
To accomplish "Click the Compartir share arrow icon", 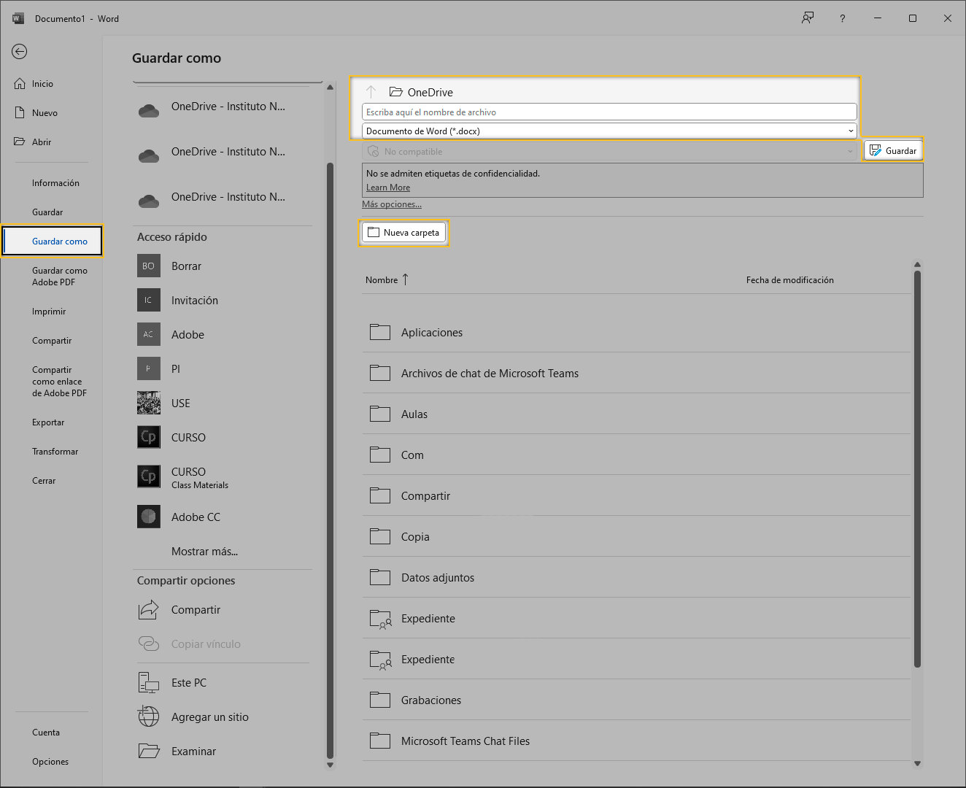I will 149,610.
